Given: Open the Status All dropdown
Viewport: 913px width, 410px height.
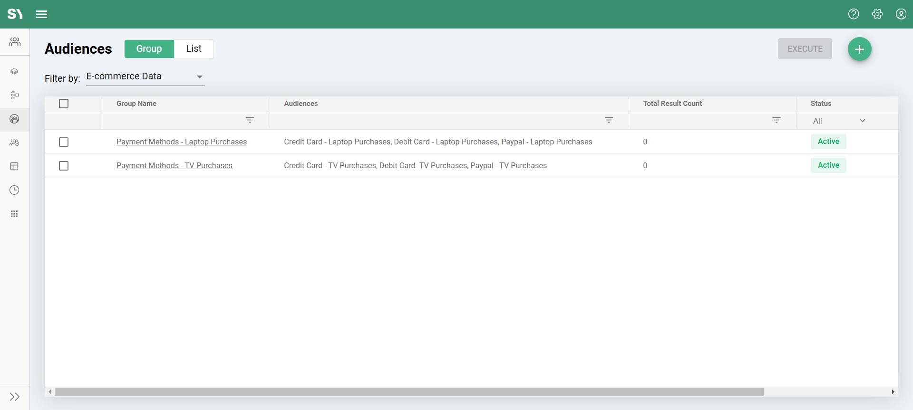Looking at the screenshot, I should [839, 121].
